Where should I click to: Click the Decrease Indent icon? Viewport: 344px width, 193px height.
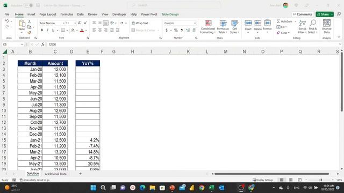click(112, 30)
